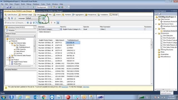Switch to the Cube Structure tab
Screen dimensions: 178x100
11,15
